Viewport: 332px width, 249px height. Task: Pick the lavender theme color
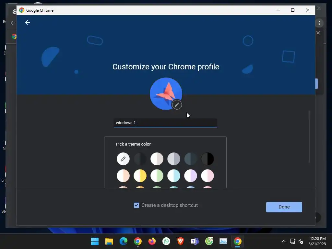pos(191,176)
